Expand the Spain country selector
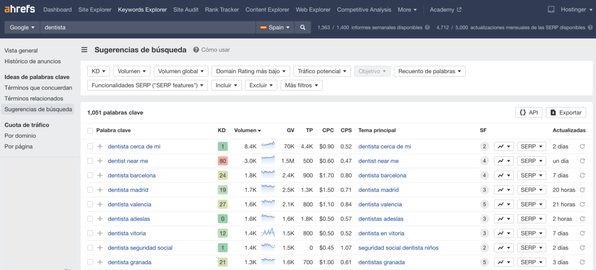Screen dimensions: 596x270 (x=274, y=27)
